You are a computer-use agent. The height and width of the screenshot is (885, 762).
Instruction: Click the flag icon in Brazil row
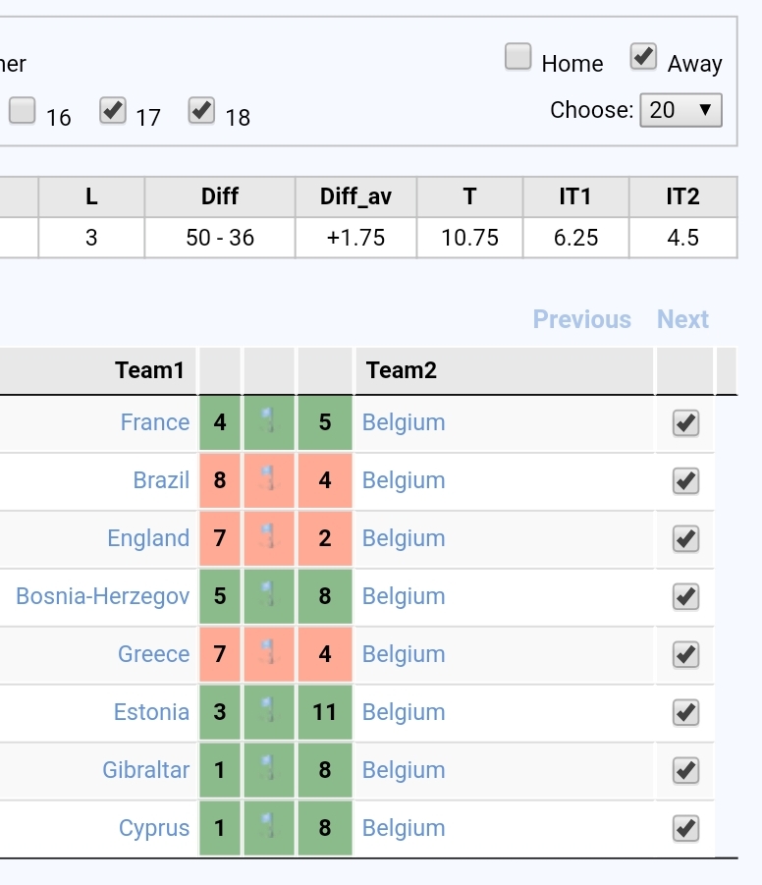coord(269,479)
